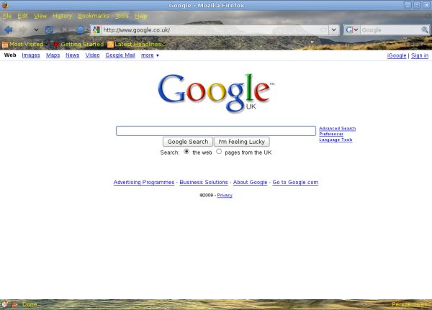Open the Most Visited bookmarks folder
The height and width of the screenshot is (310, 432).
pos(24,44)
